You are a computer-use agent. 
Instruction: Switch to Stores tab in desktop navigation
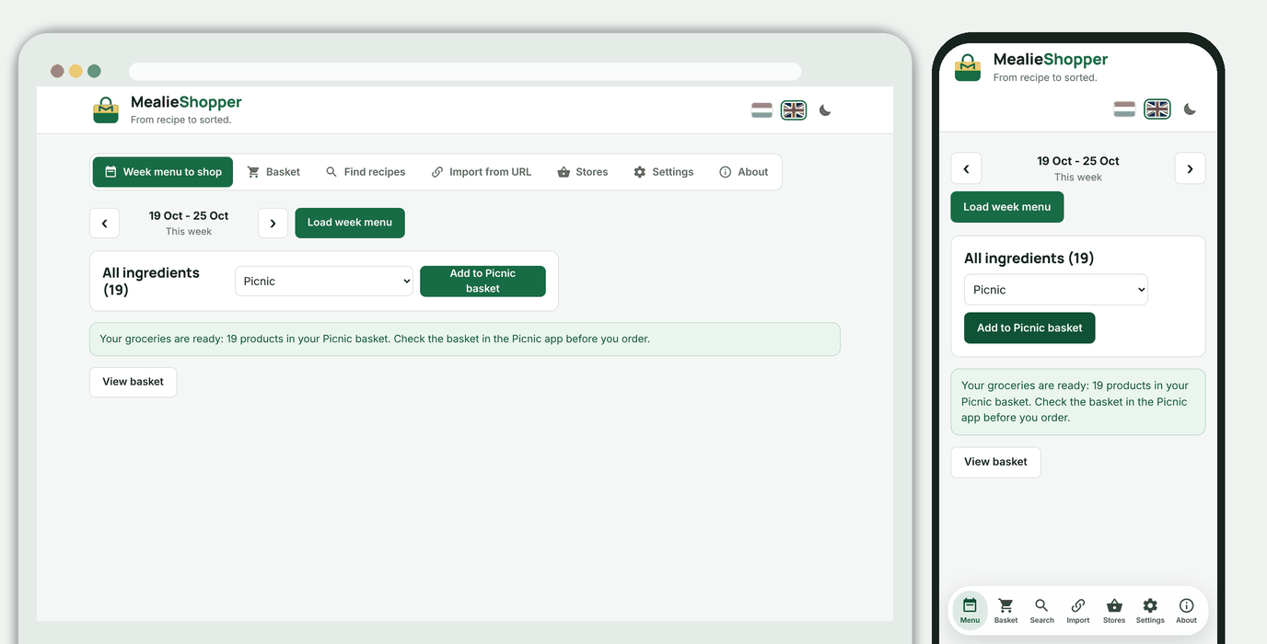point(583,172)
